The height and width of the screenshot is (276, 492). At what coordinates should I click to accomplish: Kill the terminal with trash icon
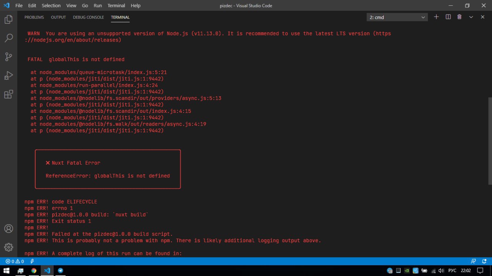click(459, 17)
